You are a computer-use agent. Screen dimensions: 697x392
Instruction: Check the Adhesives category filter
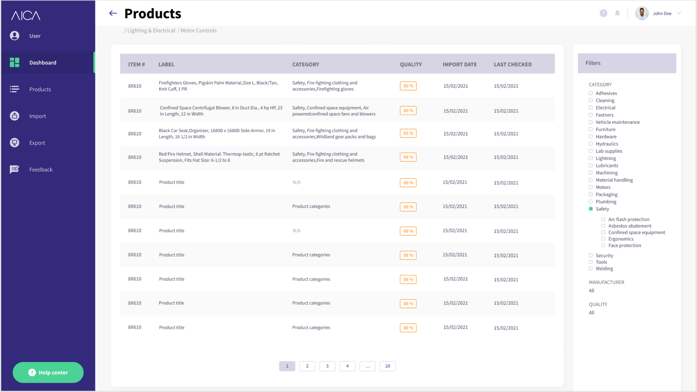click(591, 93)
